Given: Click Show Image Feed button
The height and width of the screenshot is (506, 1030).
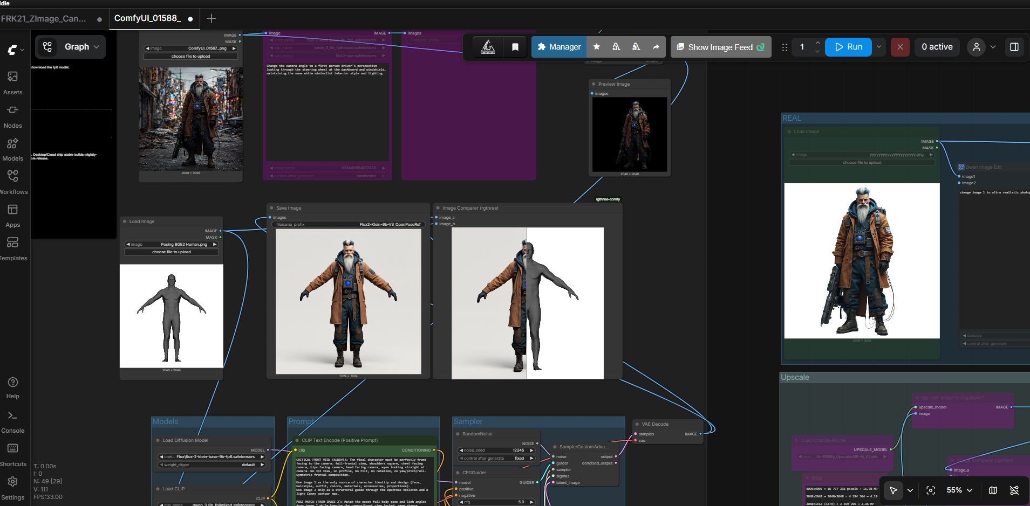Looking at the screenshot, I should click(721, 47).
